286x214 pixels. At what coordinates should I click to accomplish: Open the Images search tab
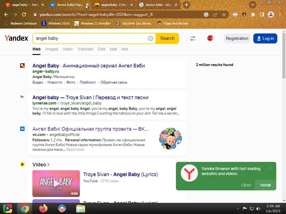(52, 49)
